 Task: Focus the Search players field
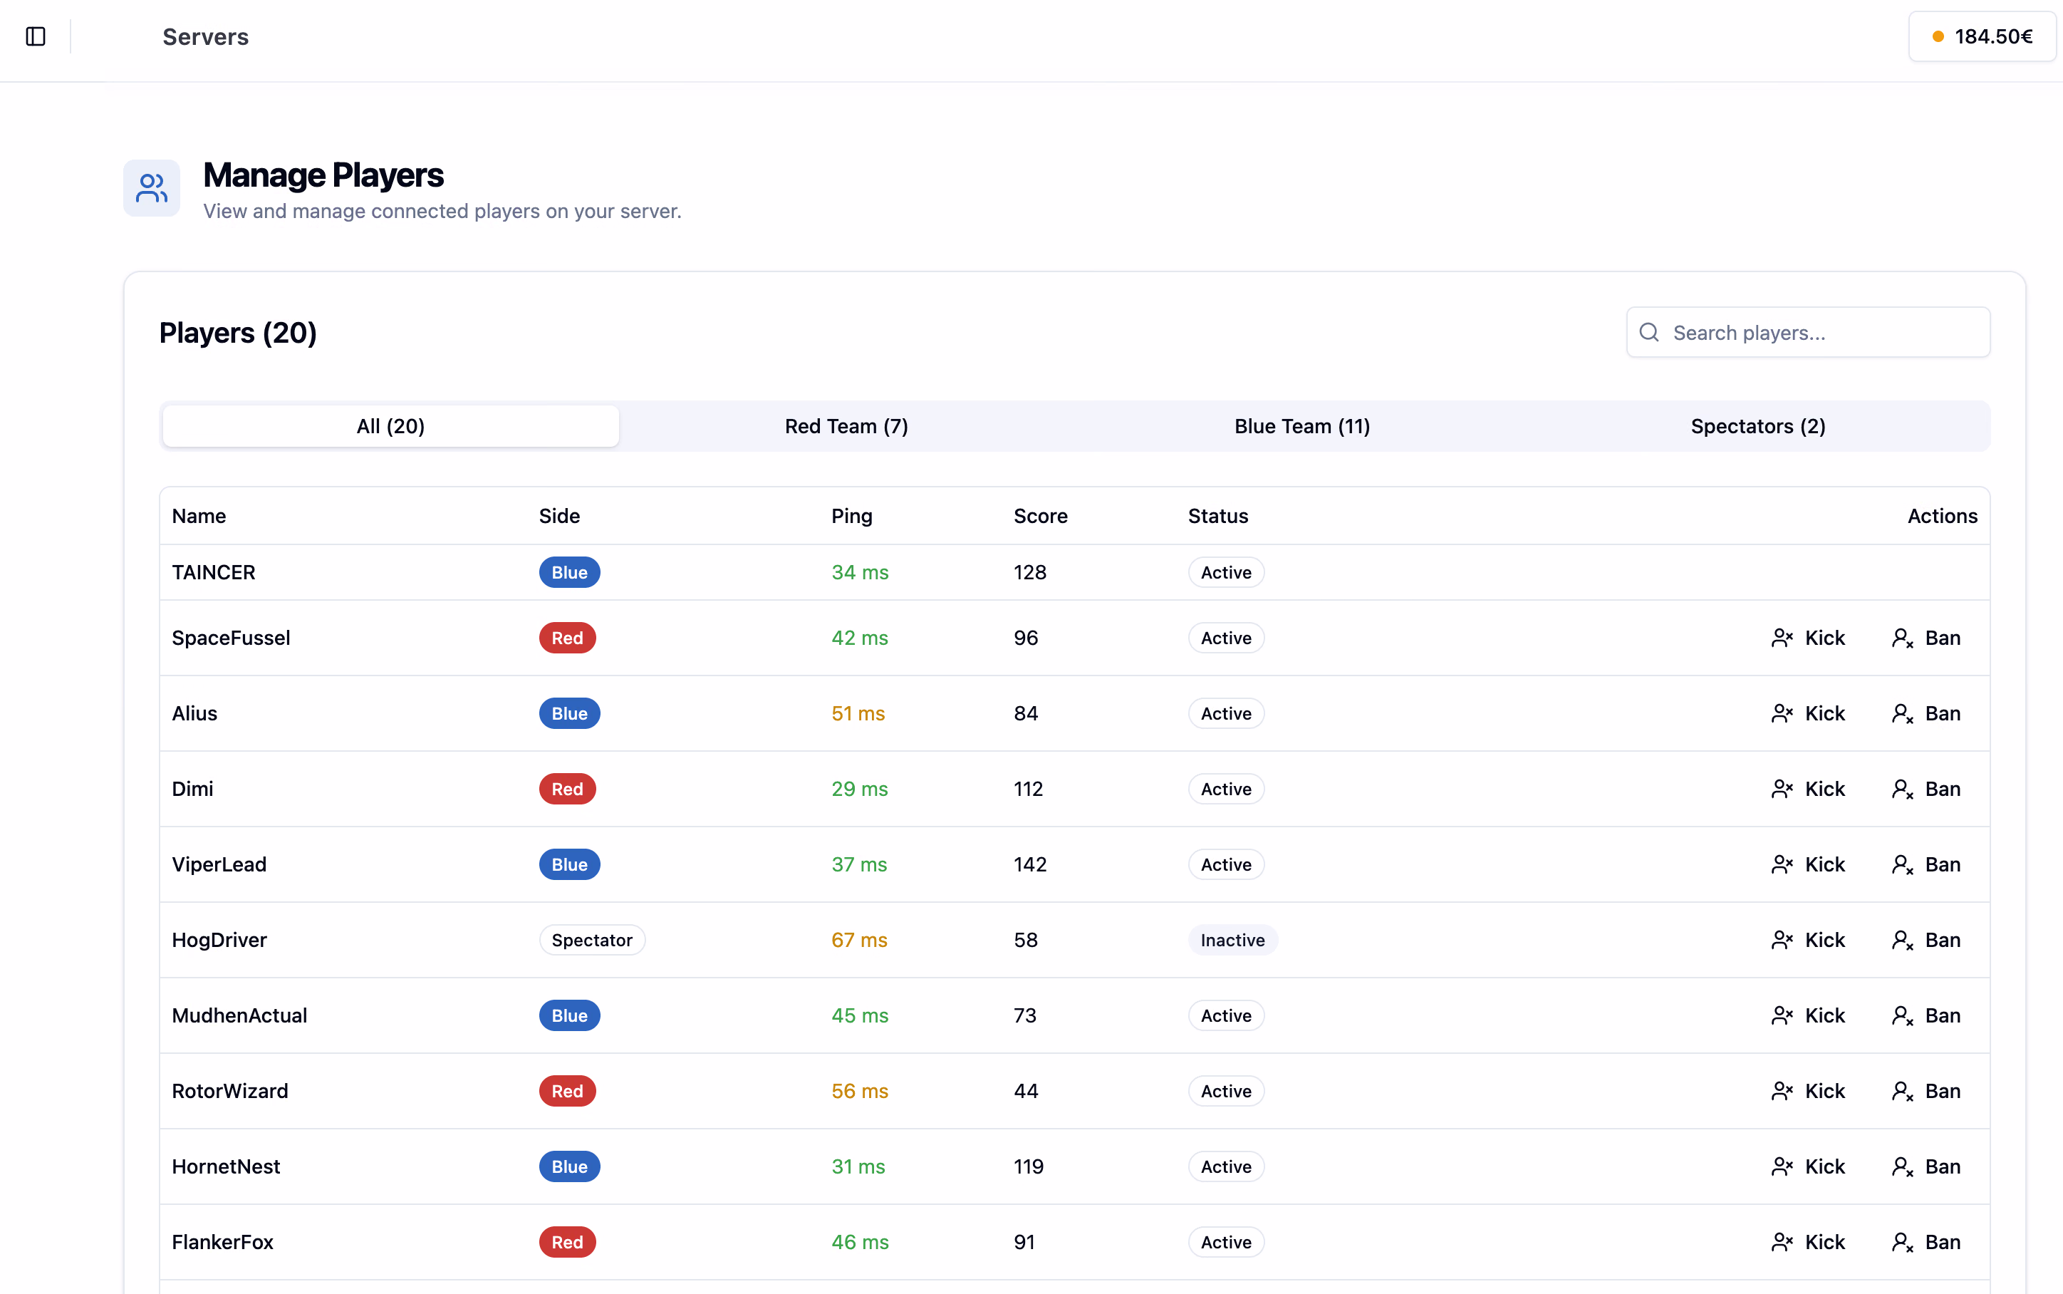point(1808,333)
